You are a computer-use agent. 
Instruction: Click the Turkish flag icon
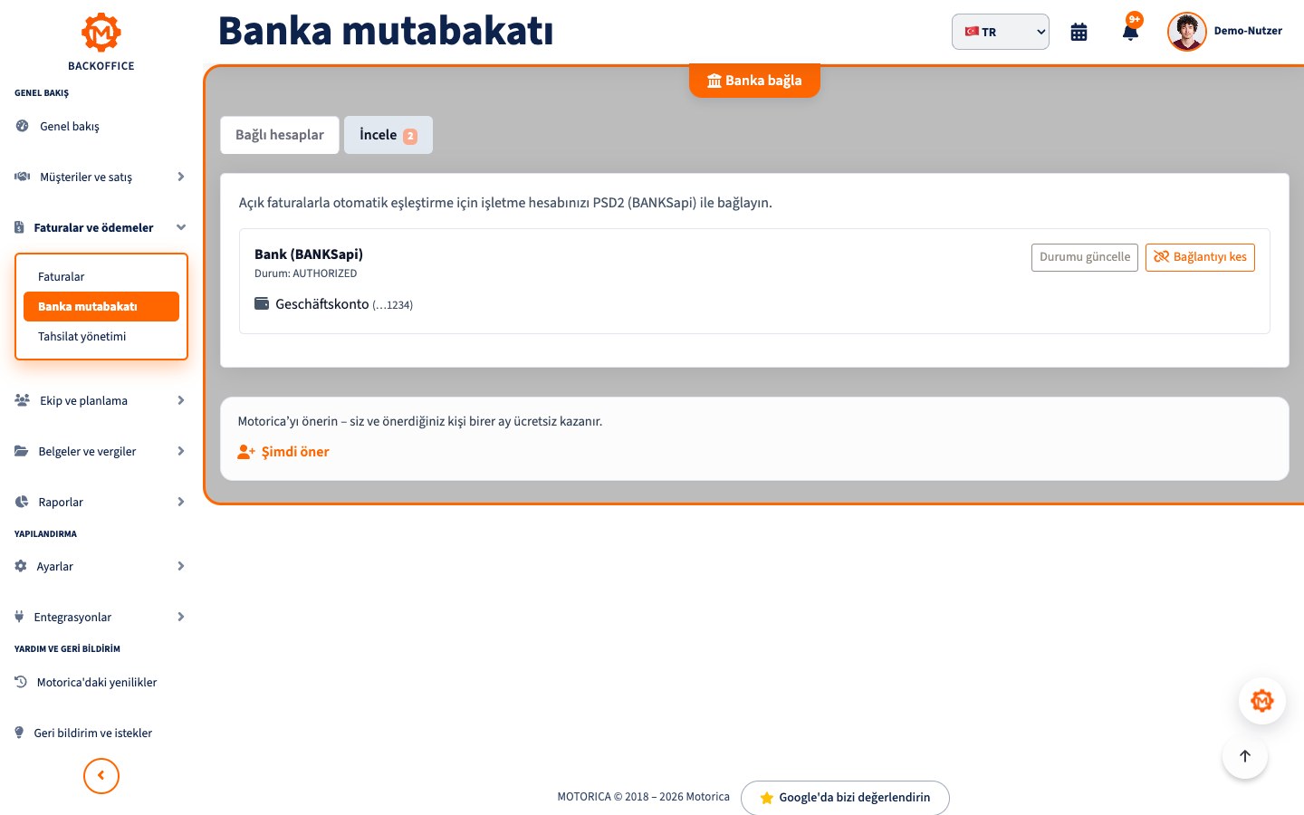[972, 32]
